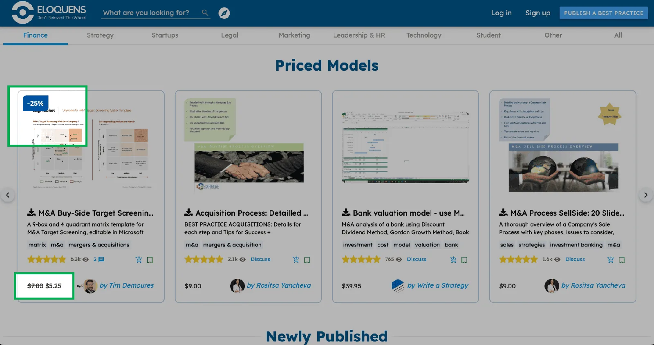Bookmark the Acquisition Process model

[307, 260]
